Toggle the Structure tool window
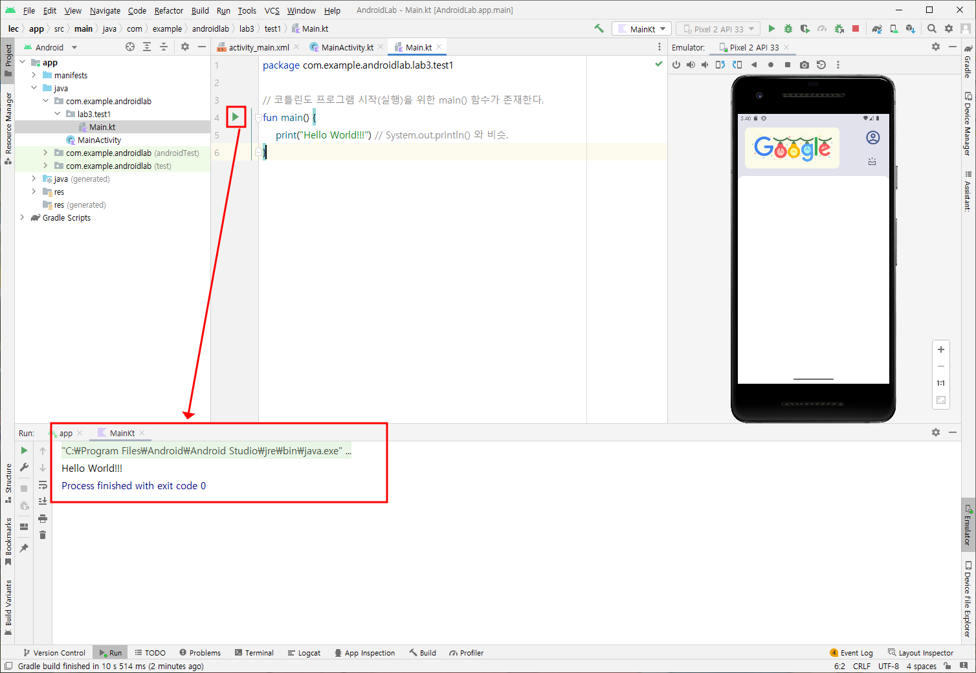 tap(8, 483)
